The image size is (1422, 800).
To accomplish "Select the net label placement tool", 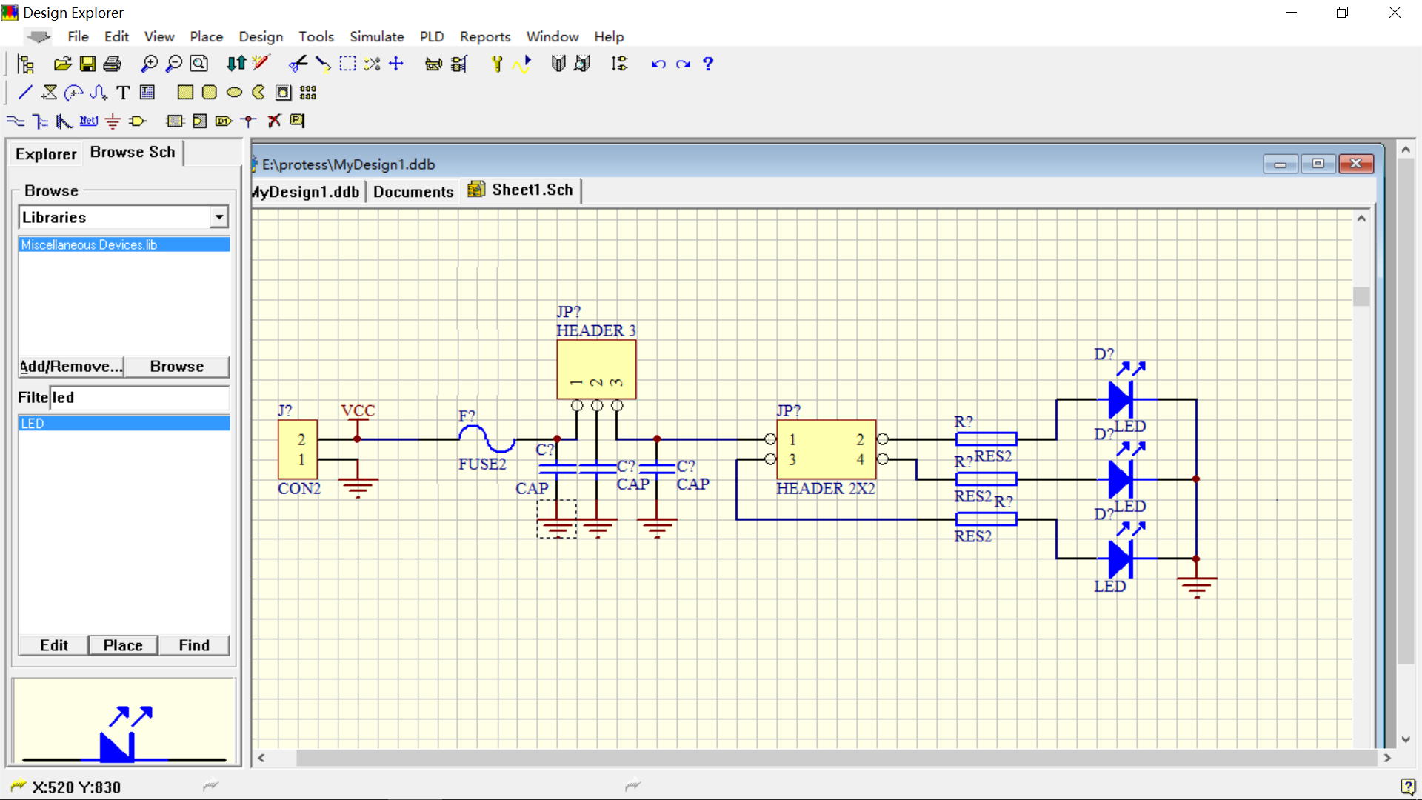I will tap(89, 119).
